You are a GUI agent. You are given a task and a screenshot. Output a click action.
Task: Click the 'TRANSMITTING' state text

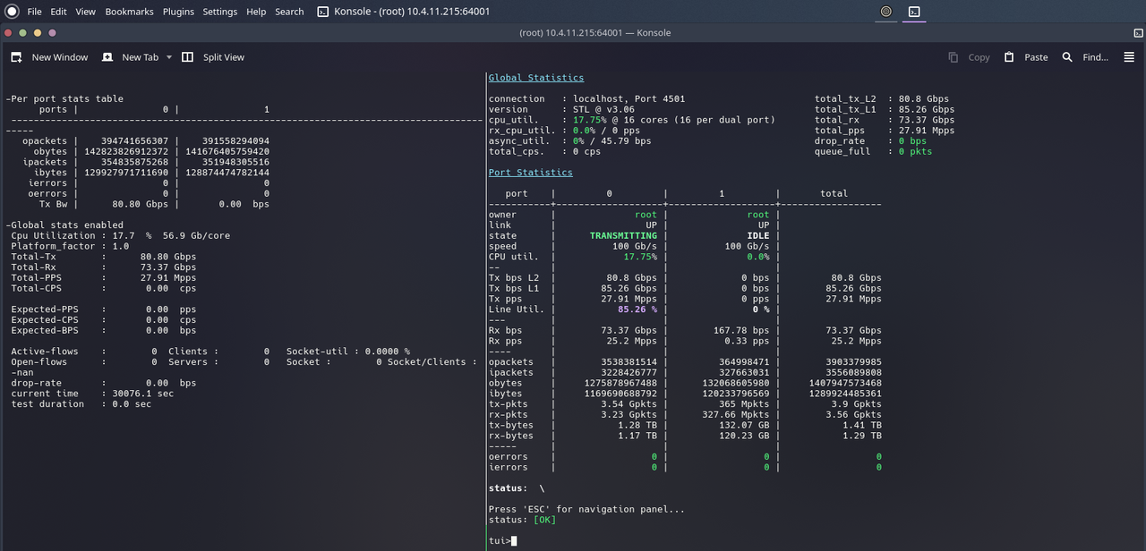coord(623,236)
